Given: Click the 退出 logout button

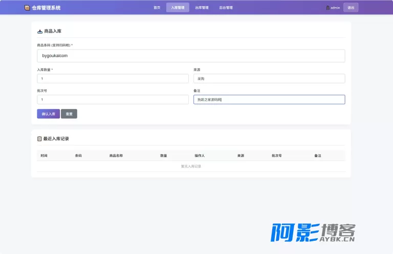Looking at the screenshot, I should coord(351,8).
